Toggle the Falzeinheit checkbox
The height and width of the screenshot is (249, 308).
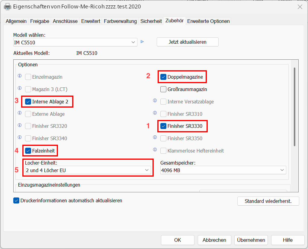click(28, 150)
